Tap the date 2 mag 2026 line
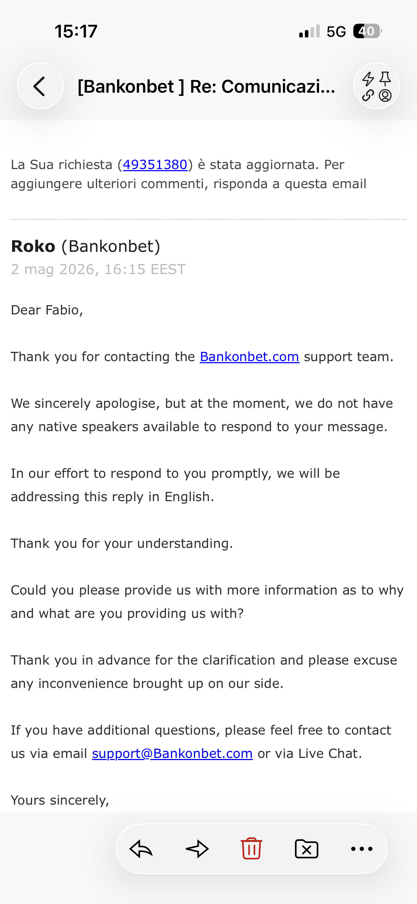 [98, 269]
